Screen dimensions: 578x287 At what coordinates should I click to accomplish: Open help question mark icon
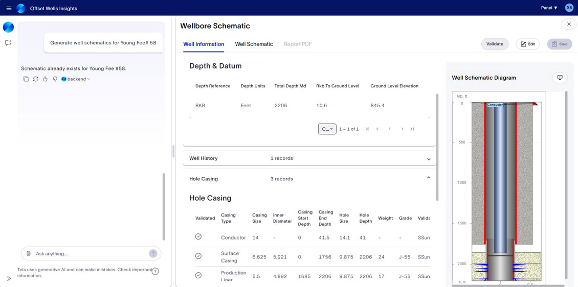(155, 272)
